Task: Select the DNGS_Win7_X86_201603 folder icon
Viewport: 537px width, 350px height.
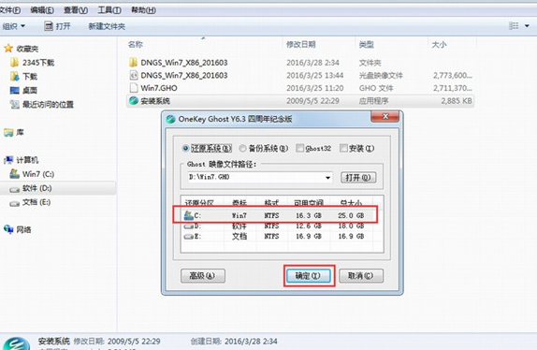Action: 134,63
